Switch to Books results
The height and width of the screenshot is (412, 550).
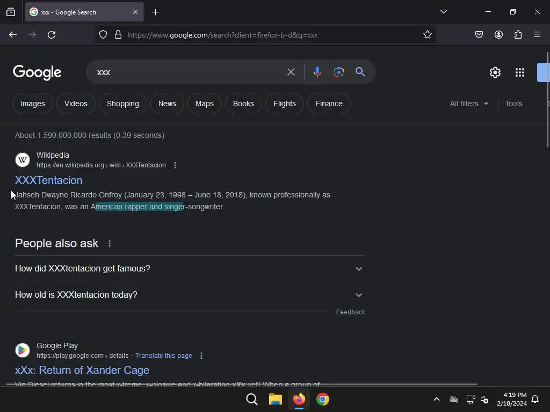[243, 104]
